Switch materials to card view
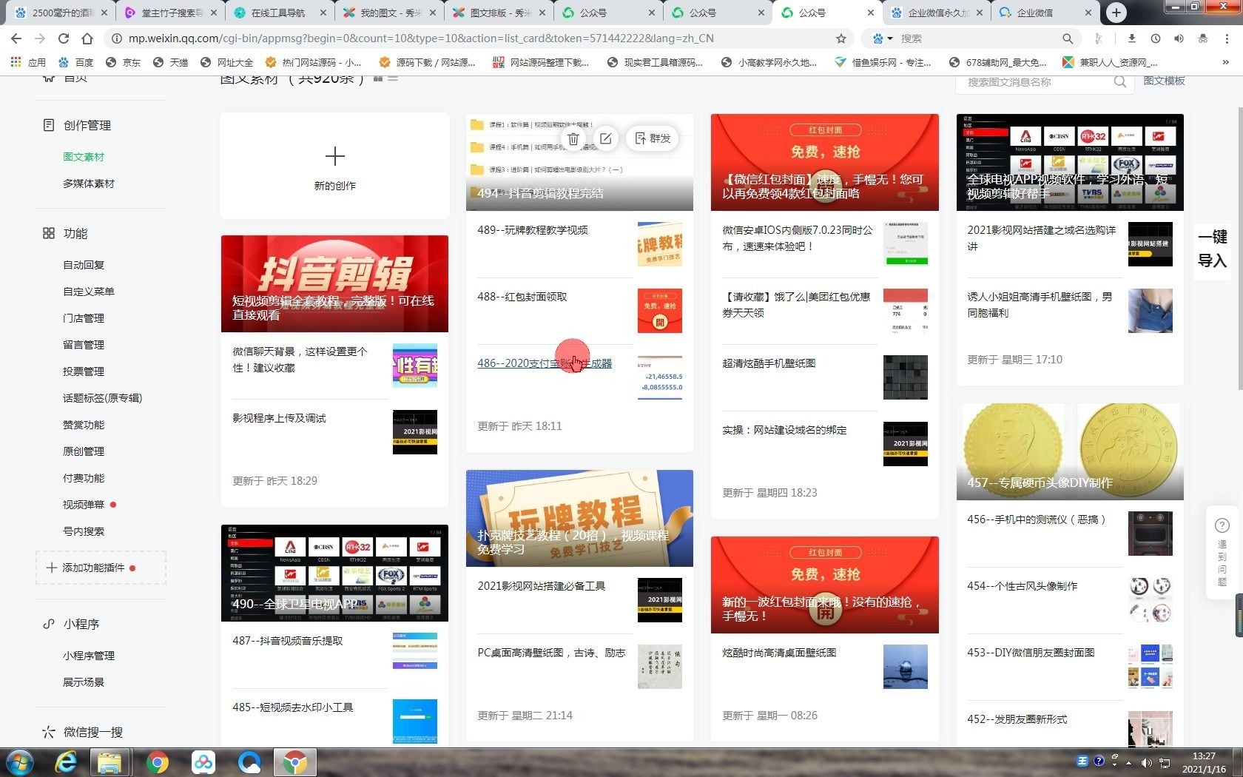Viewport: 1243px width, 777px height. pos(378,78)
